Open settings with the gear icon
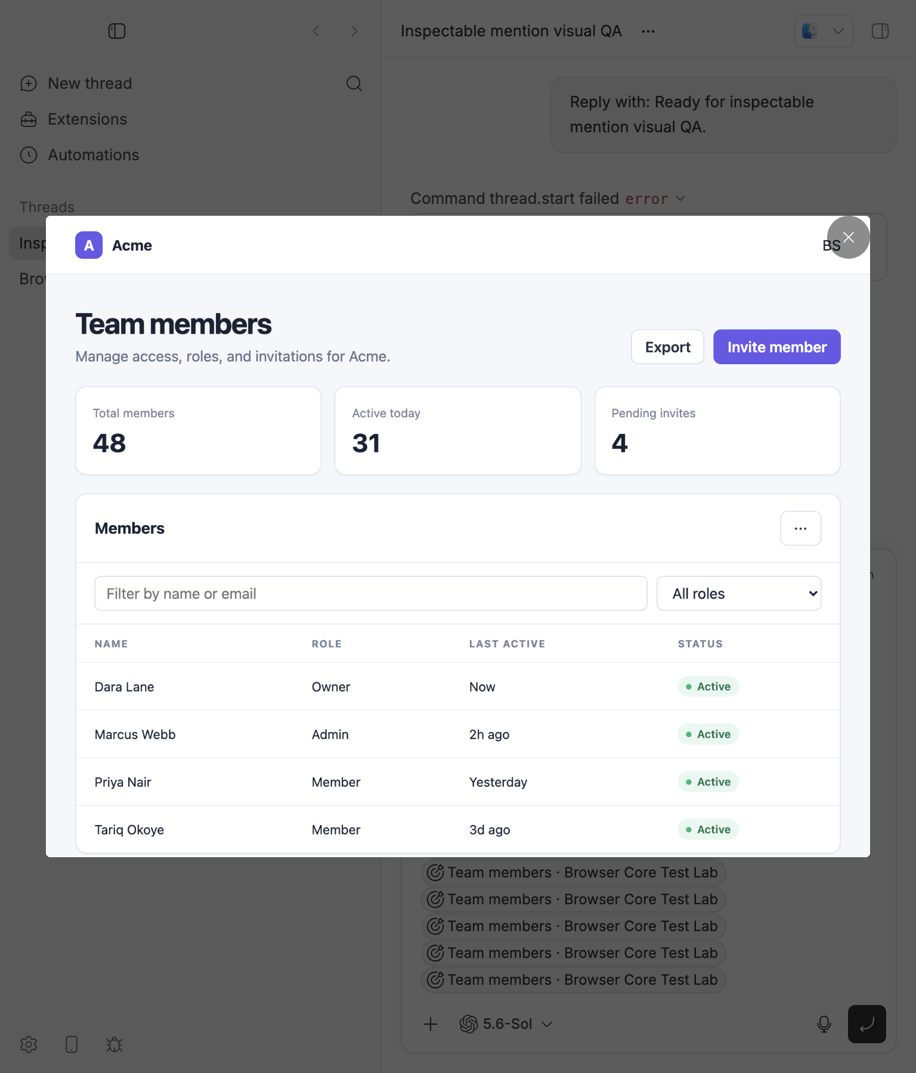This screenshot has height=1073, width=916. tap(29, 1044)
